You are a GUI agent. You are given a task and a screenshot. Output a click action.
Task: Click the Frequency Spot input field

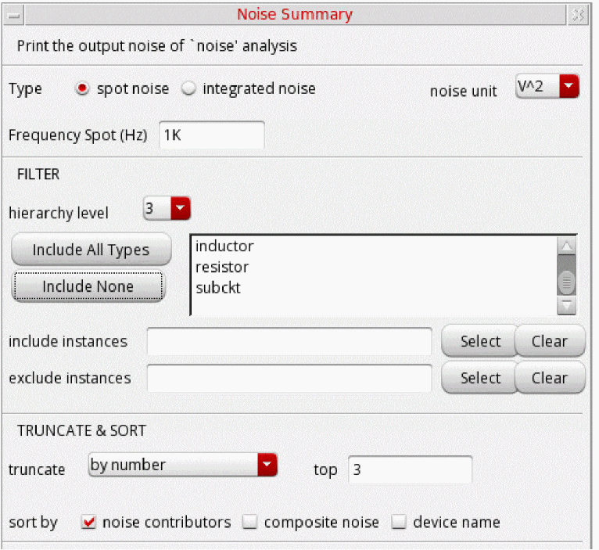tap(211, 135)
